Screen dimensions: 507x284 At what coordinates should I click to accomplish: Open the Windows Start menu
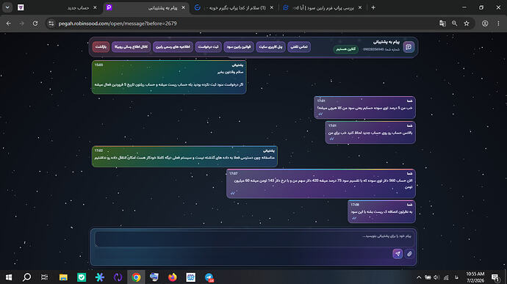point(9,277)
